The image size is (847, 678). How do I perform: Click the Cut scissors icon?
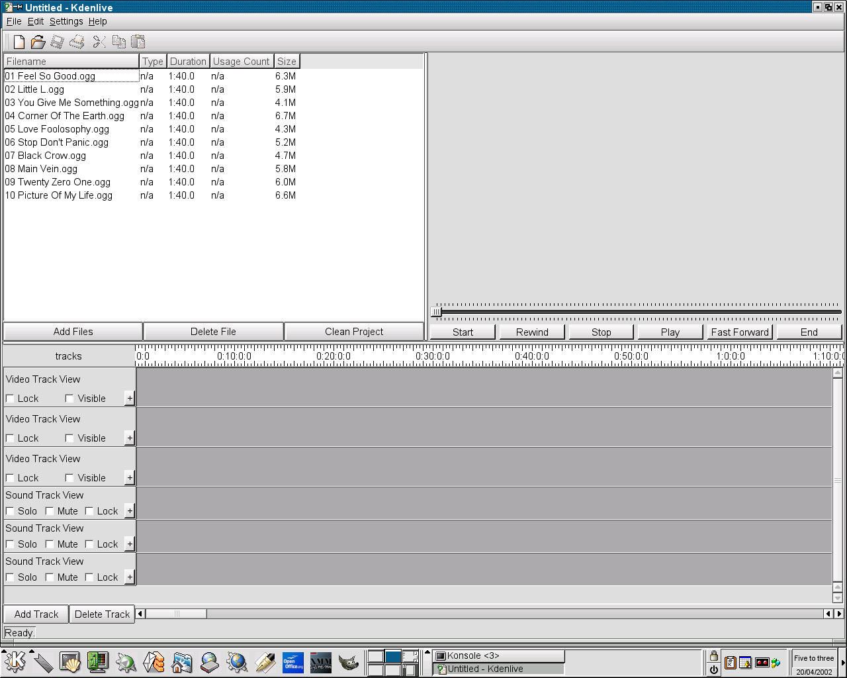pyautogui.click(x=99, y=42)
